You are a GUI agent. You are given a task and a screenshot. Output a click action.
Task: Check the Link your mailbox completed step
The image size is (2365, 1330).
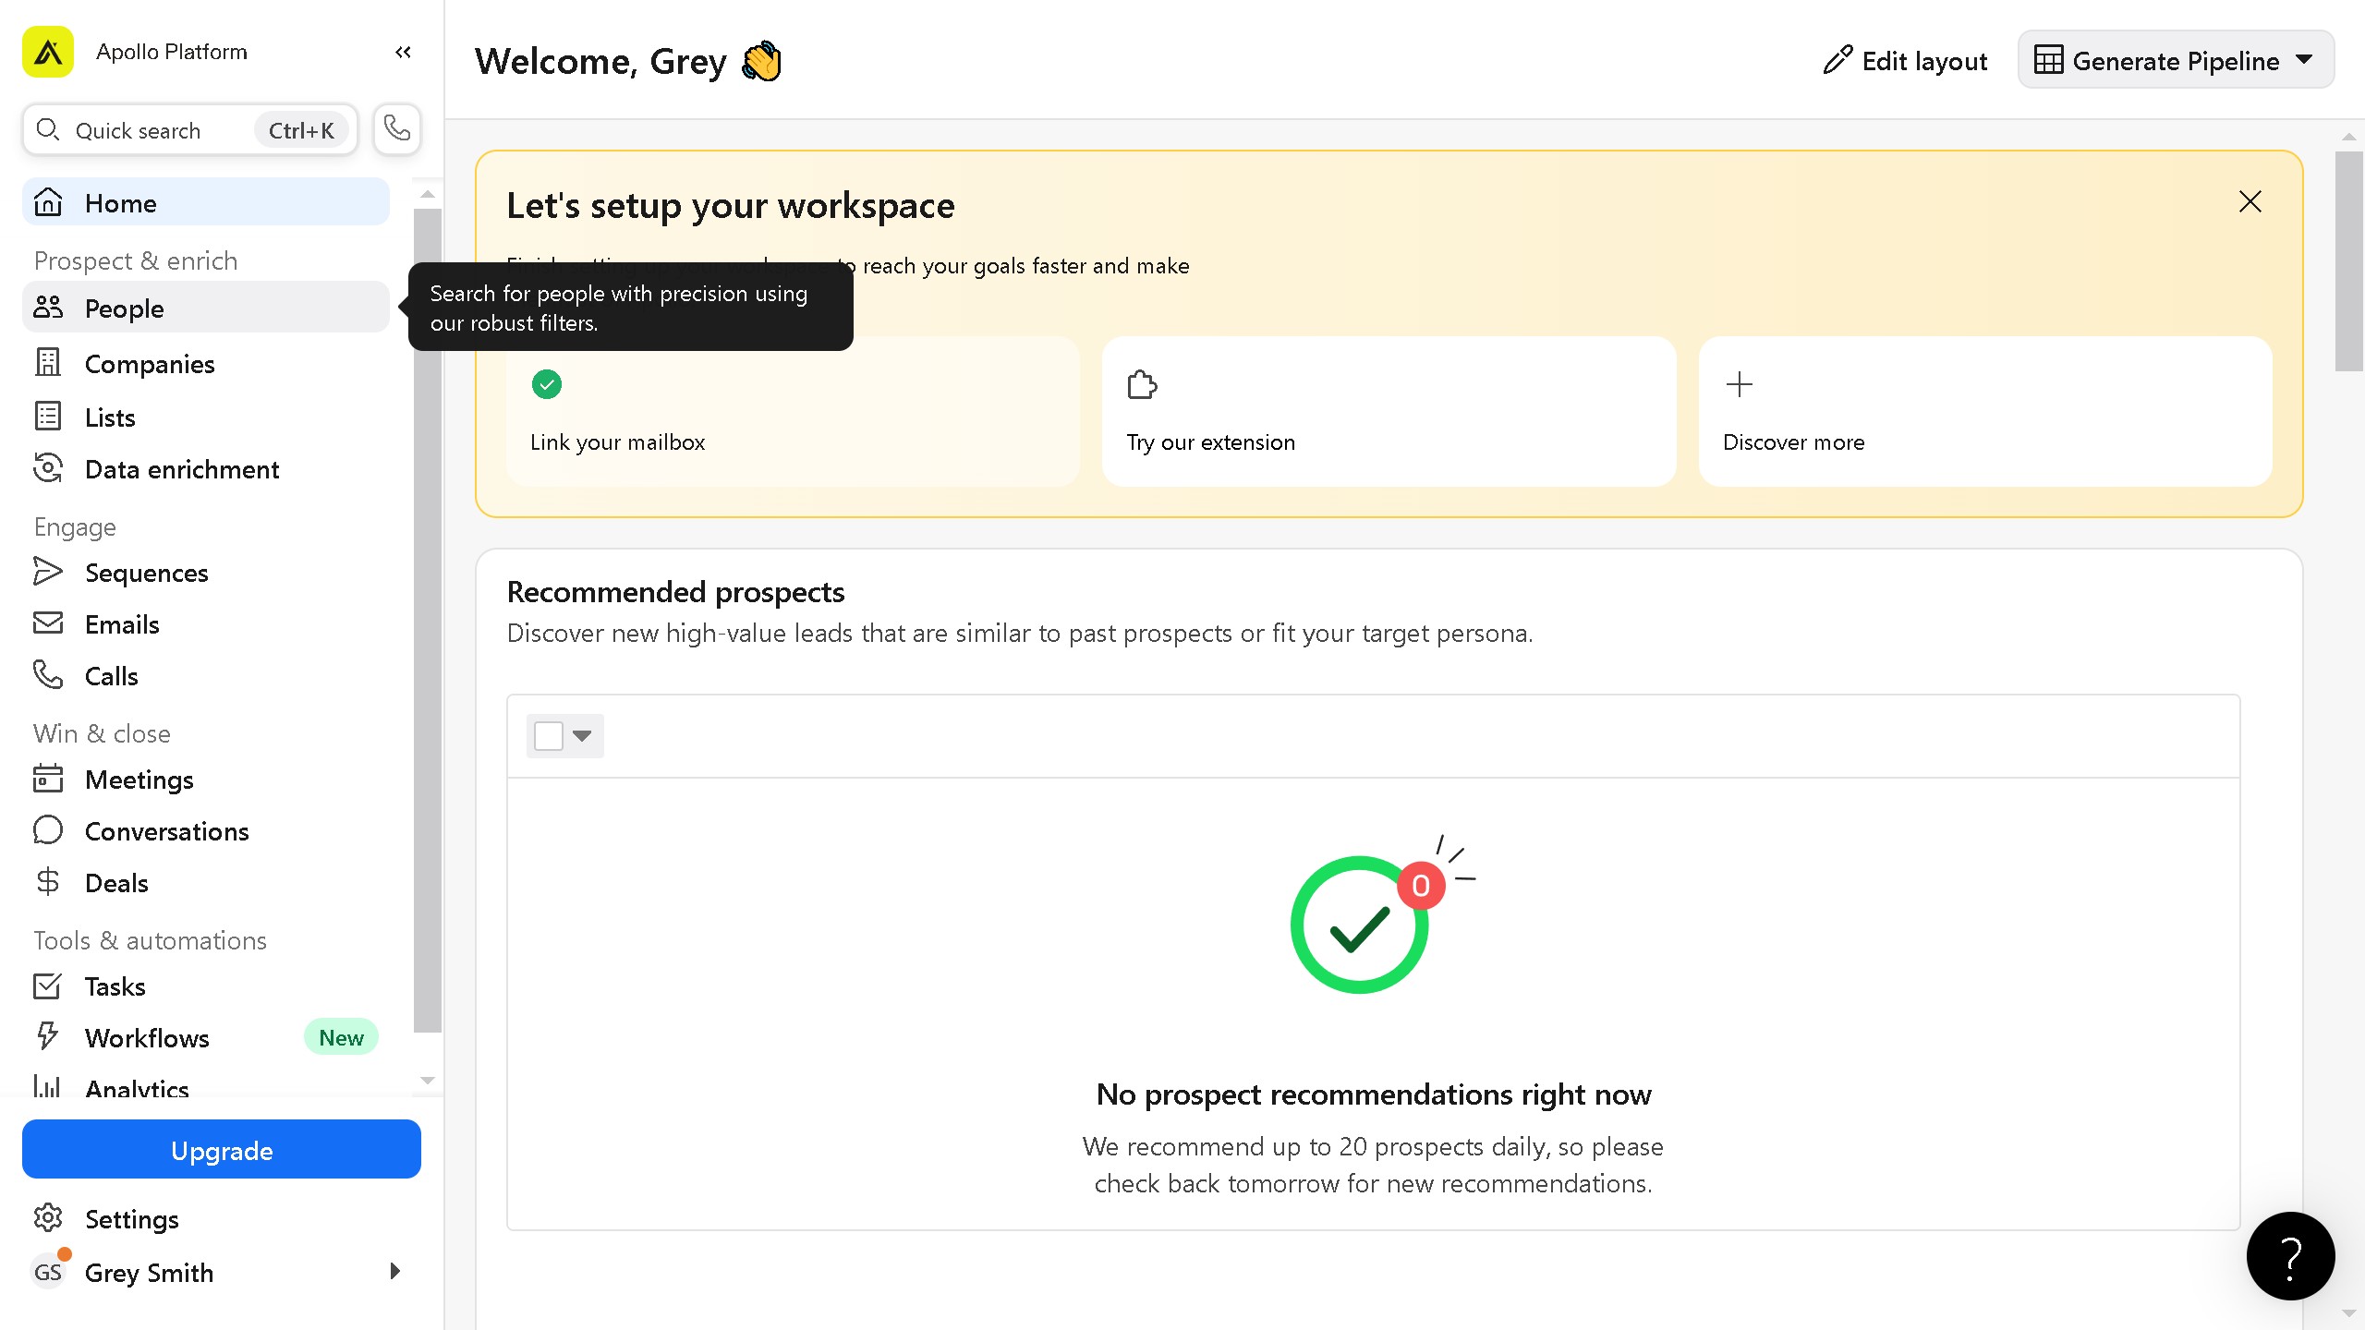(x=547, y=383)
